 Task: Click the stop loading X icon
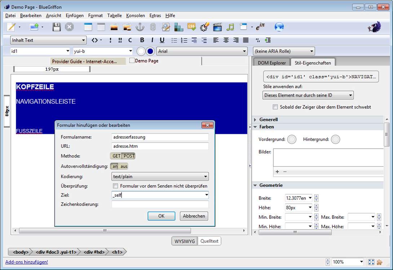70,27
